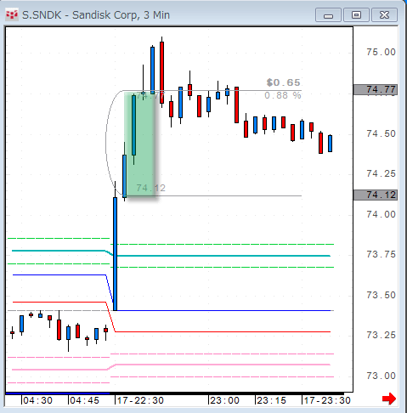Click the solid red indicator line at 73.25
The width and height of the screenshot is (407, 413).
click(x=223, y=331)
